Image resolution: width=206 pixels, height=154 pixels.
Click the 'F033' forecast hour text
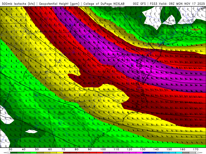click(x=153, y=4)
